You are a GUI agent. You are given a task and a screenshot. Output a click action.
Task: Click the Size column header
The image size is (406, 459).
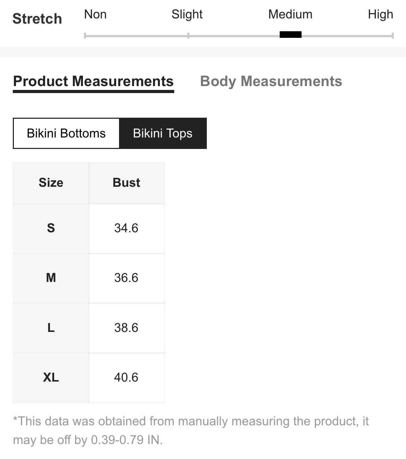[51, 183]
